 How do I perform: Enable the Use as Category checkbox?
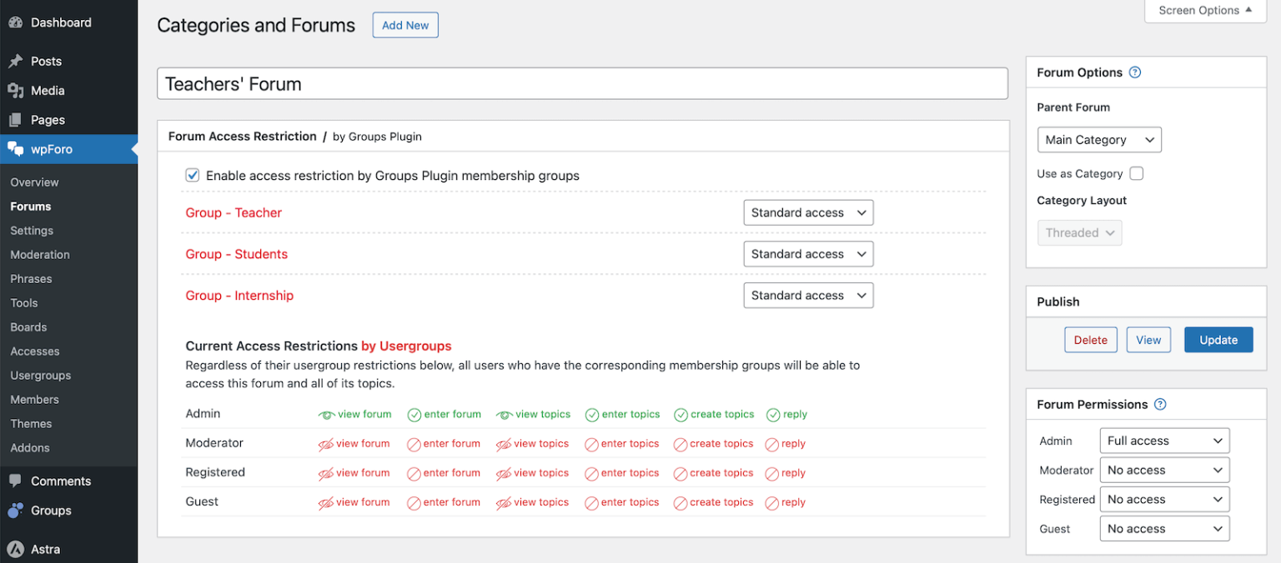(1136, 173)
